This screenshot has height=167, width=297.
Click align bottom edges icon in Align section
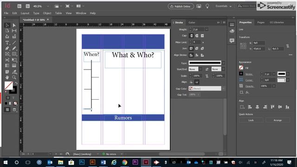click(287, 107)
